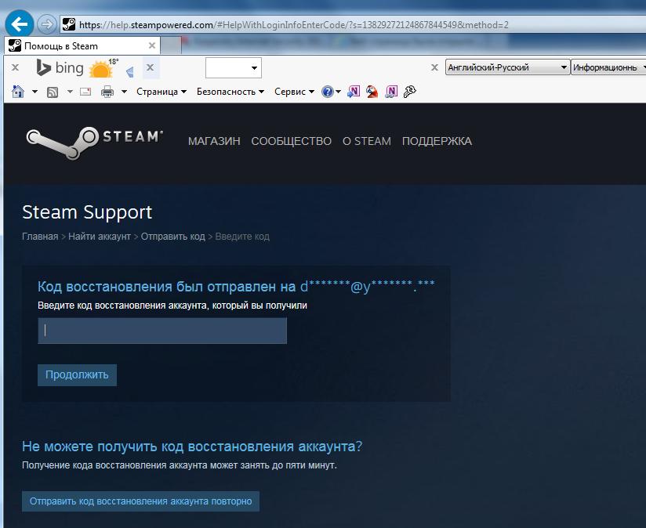Expand the Help icon dropdown arrow
Screen dimensions: 646x528
pos(338,92)
